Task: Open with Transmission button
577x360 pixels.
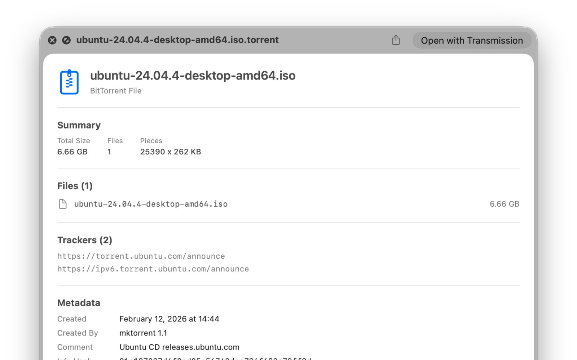Action: tap(472, 40)
